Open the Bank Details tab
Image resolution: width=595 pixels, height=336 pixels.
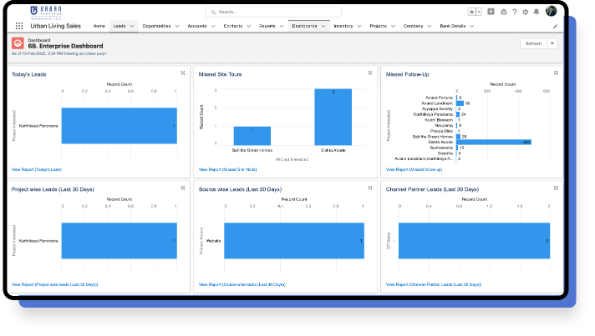click(x=453, y=26)
